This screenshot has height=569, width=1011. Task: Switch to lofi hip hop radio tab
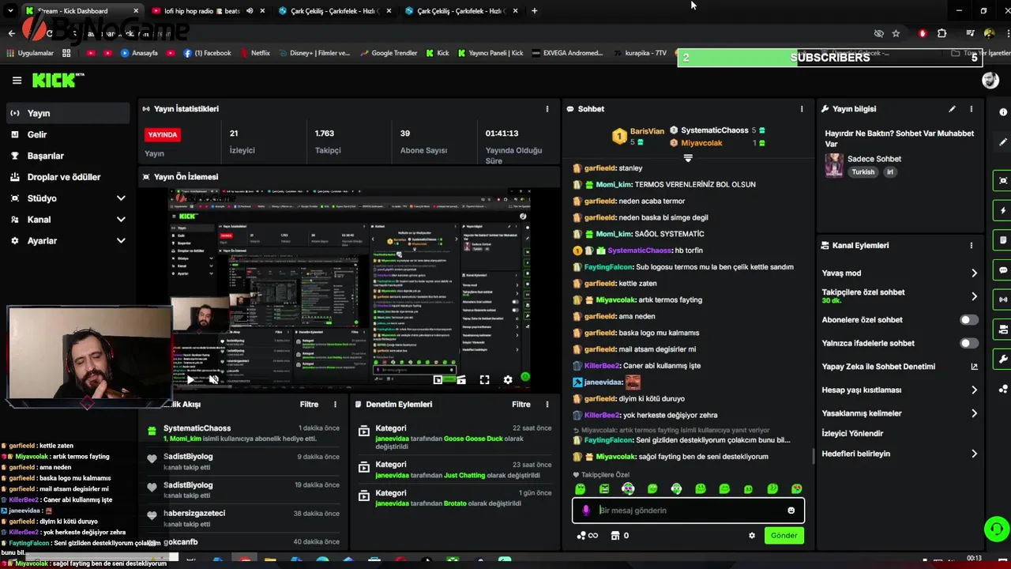[201, 11]
